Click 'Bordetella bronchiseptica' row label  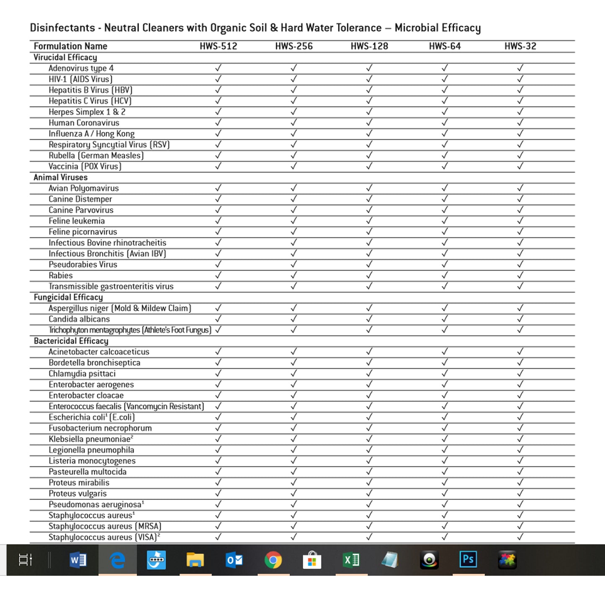point(95,363)
